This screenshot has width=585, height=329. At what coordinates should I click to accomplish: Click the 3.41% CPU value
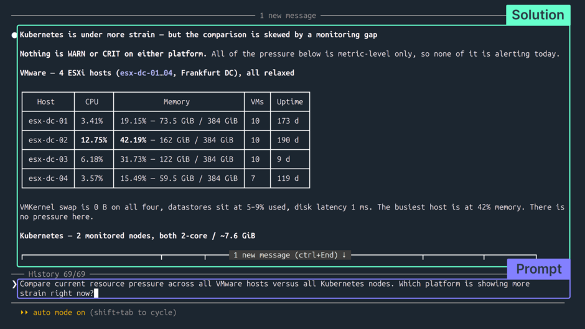coord(91,121)
